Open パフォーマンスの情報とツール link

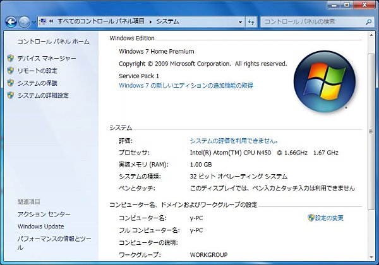(54, 243)
